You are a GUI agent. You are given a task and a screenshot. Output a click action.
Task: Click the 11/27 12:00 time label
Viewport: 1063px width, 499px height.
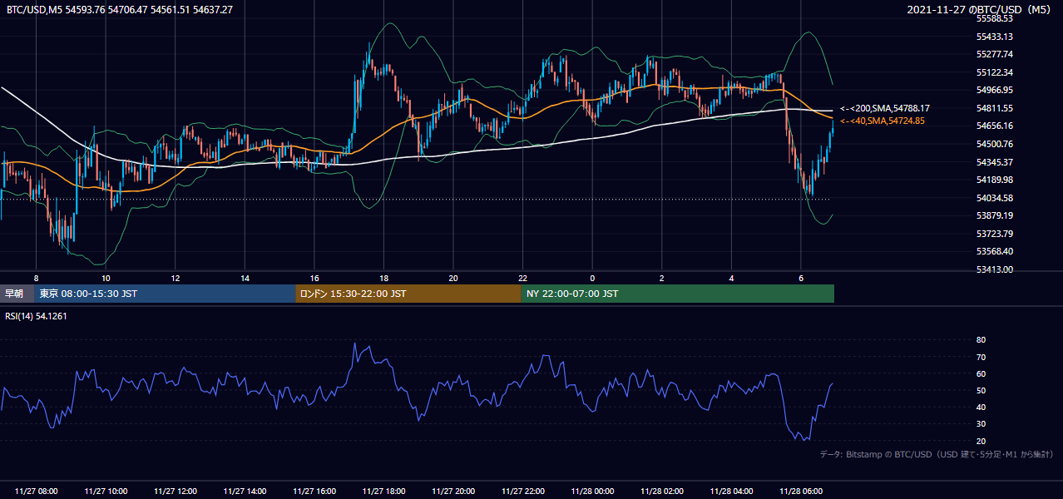tap(175, 492)
